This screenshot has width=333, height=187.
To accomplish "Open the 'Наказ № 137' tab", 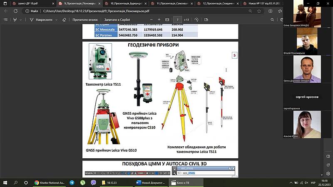I will [262, 3].
